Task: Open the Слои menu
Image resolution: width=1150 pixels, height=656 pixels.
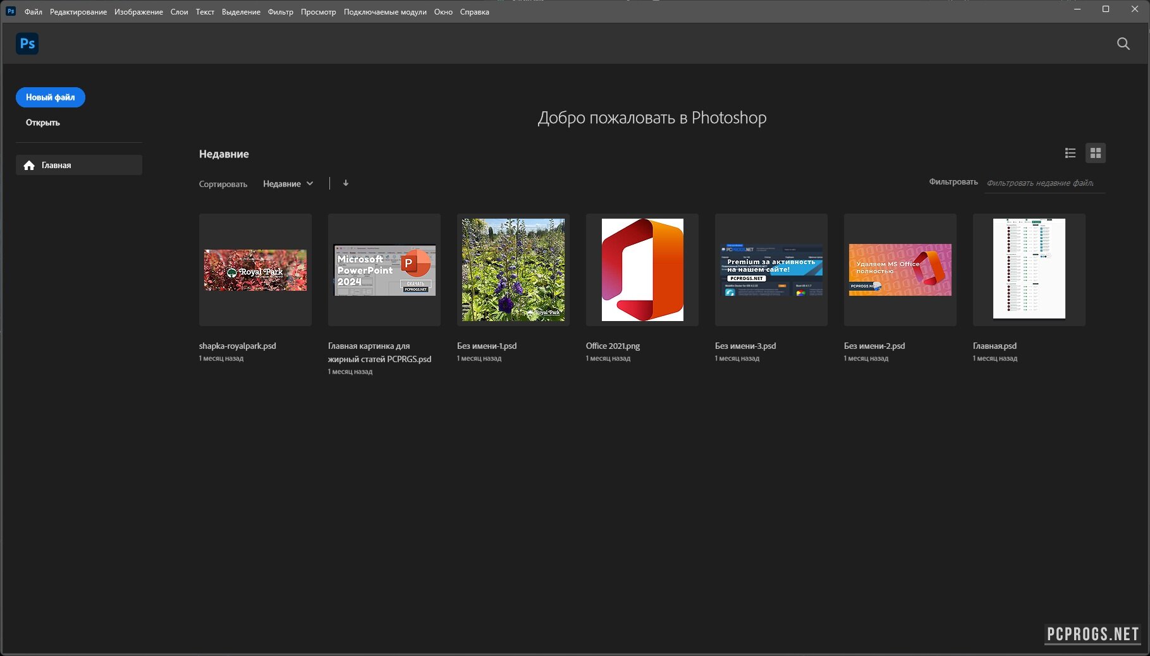Action: (179, 12)
